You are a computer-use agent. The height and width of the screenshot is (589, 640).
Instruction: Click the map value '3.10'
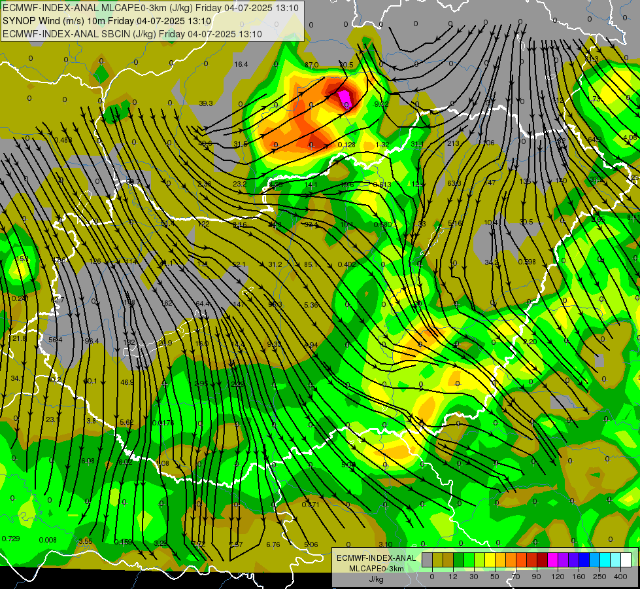[386, 544]
